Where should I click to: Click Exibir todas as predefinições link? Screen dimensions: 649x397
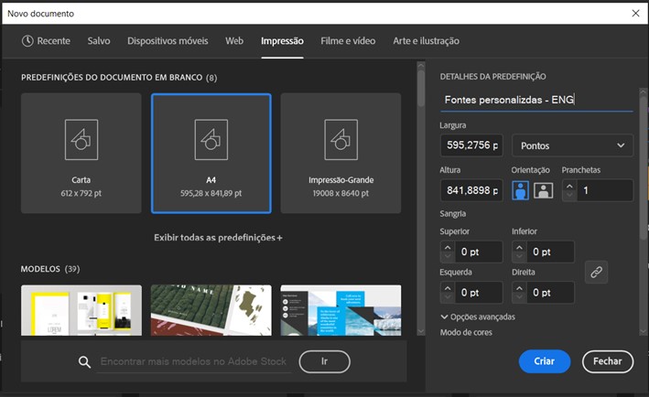click(218, 238)
